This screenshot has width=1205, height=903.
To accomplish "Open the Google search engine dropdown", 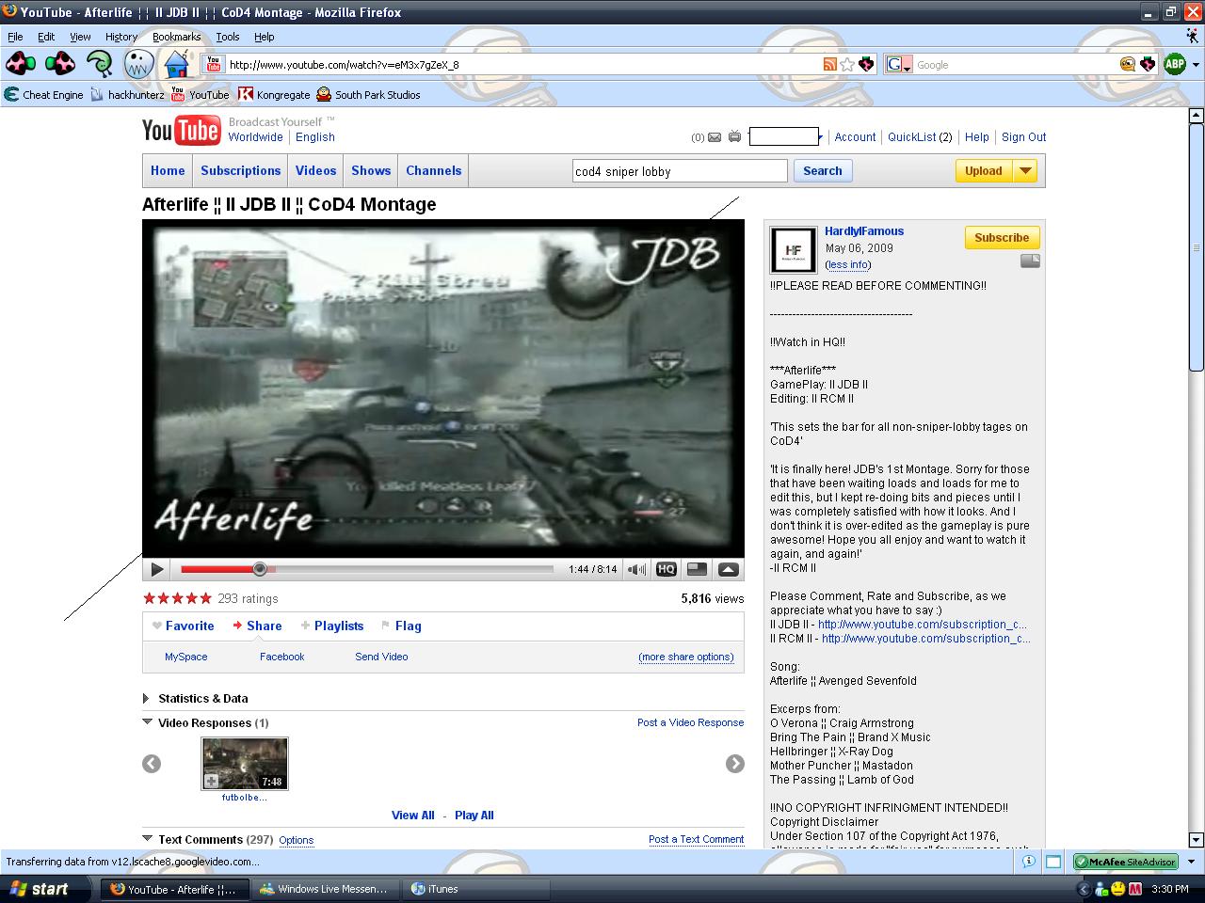I will 898,64.
